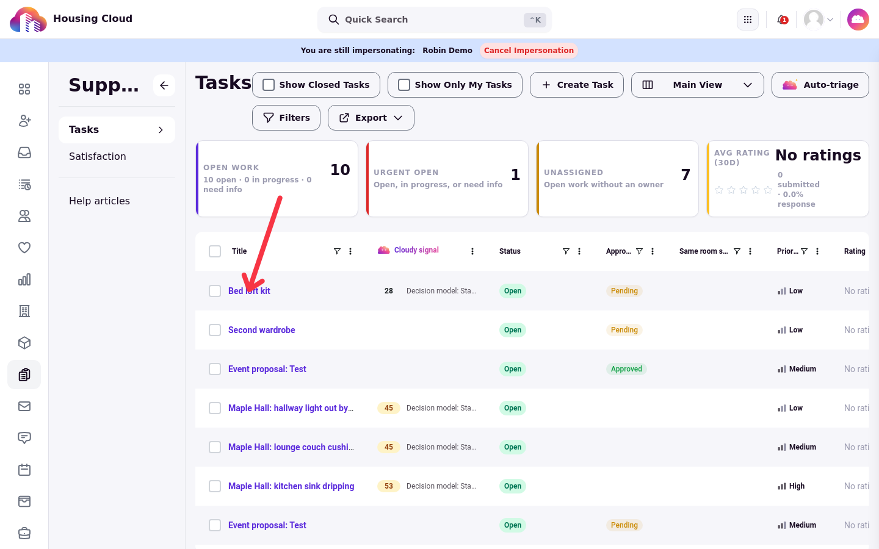The image size is (879, 549).
Task: Select the list-with-clock sidebar icon
Action: tap(24, 184)
